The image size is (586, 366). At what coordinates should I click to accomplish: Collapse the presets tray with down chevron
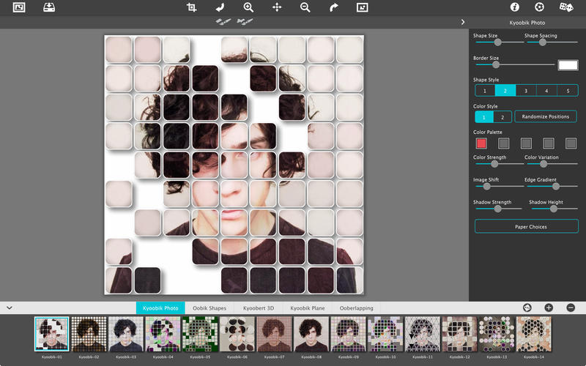(x=10, y=308)
